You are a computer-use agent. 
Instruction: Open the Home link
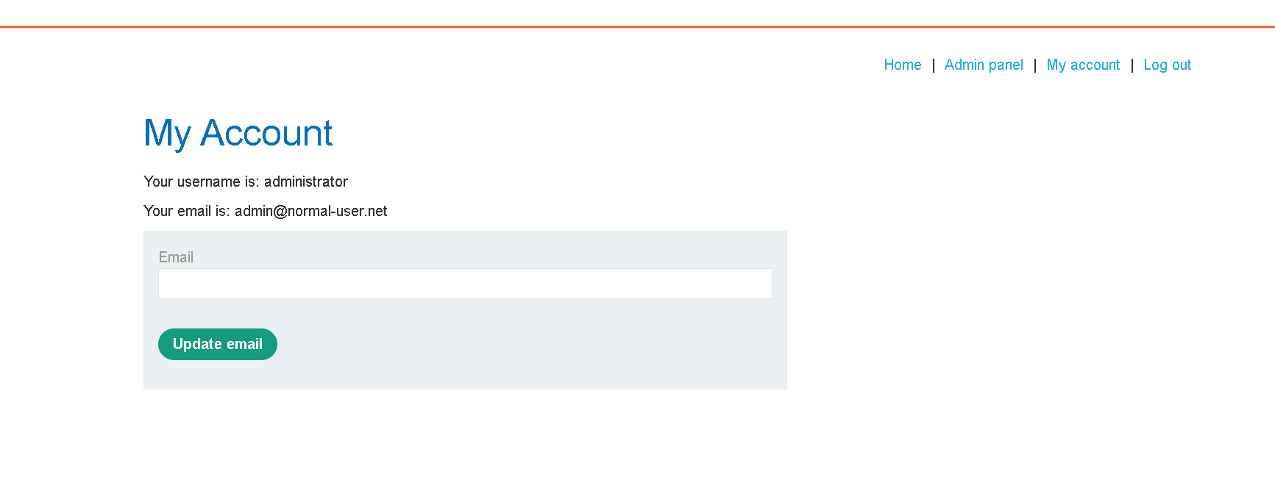click(902, 65)
